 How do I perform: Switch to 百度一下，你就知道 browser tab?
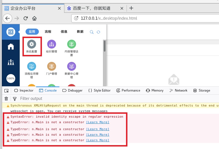tap(95, 8)
